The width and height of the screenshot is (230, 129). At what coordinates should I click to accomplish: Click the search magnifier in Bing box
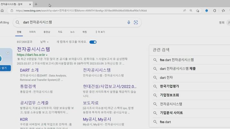tap(18, 22)
